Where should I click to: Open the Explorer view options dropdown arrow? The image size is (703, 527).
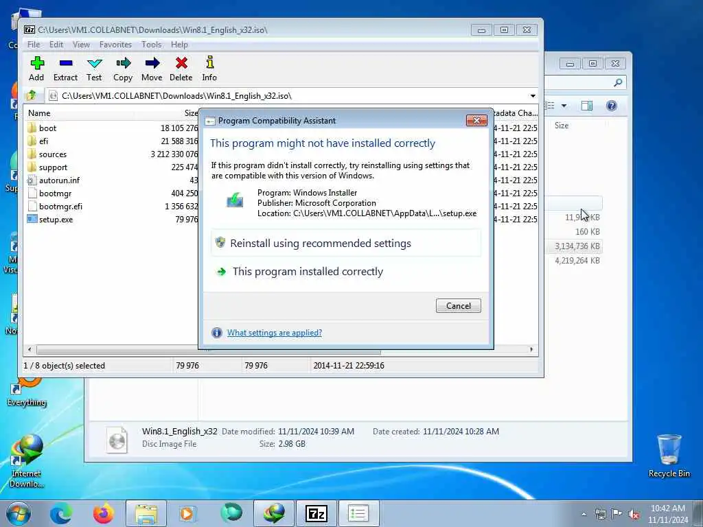(x=564, y=106)
